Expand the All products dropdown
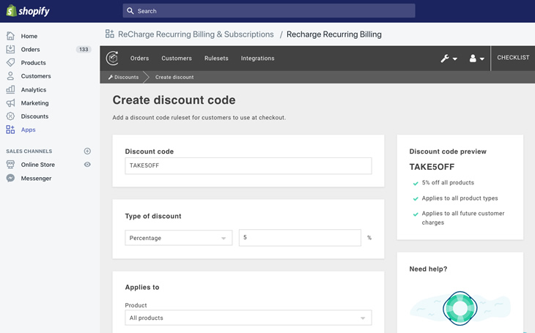Viewport: 535px width, 333px height. [x=248, y=318]
